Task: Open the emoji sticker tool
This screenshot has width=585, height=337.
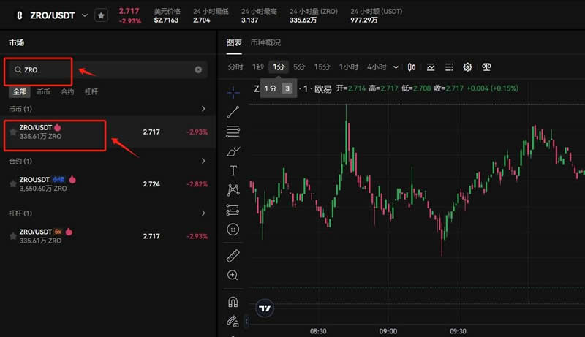Action: click(x=233, y=230)
